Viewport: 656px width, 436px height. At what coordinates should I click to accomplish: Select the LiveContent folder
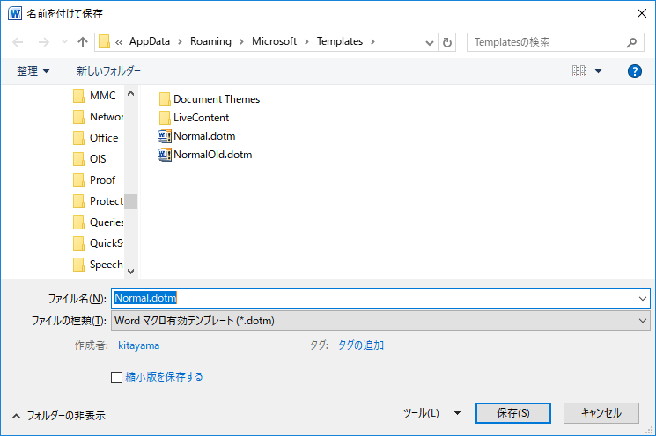pos(194,118)
